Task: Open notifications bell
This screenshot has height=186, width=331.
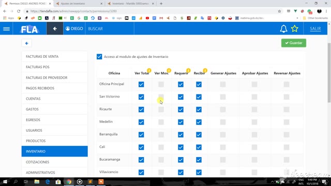Action: [x=283, y=29]
